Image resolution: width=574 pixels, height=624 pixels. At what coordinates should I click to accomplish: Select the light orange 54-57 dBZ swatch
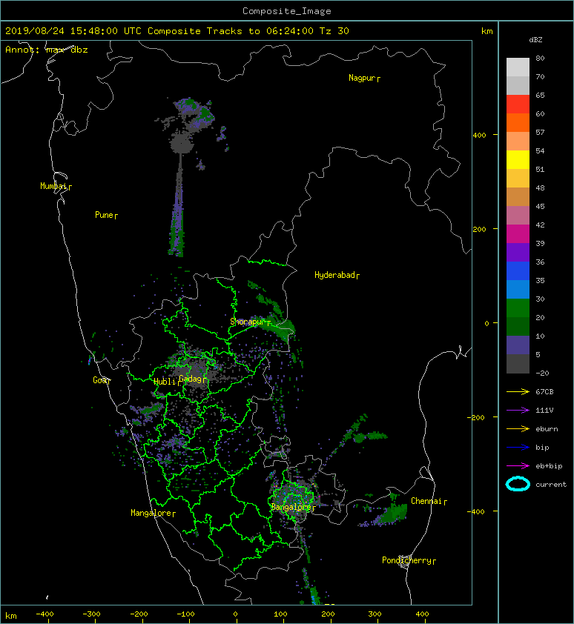click(x=518, y=141)
